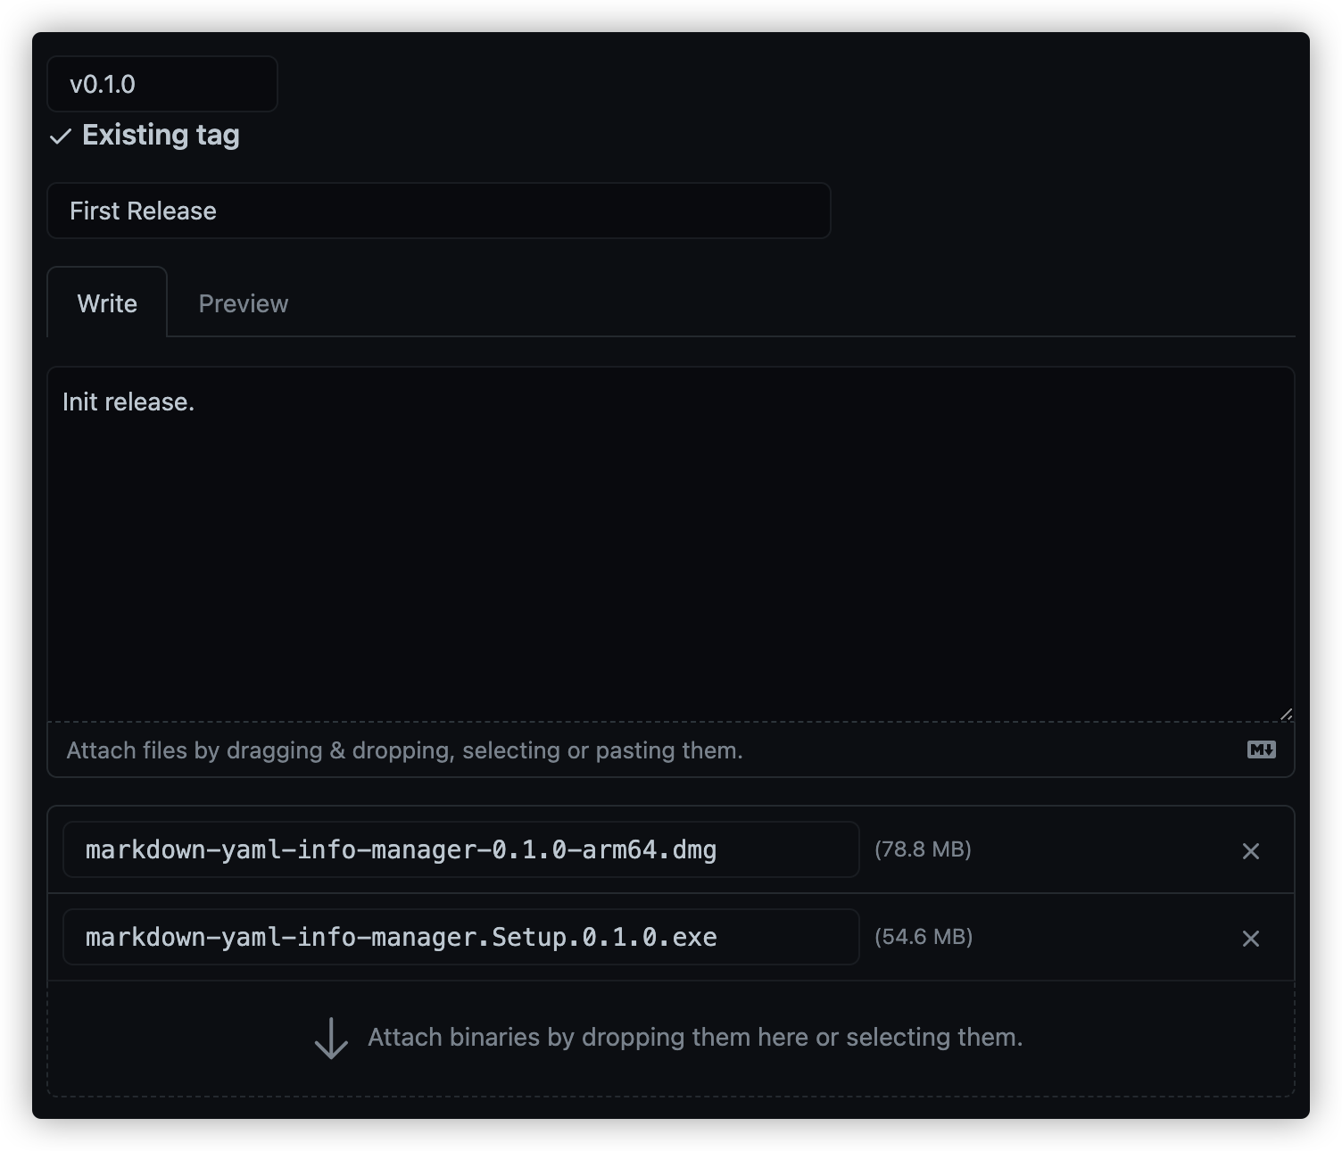Edit the Setup.0.1.0.exe file name field
The width and height of the screenshot is (1342, 1151).
(460, 937)
